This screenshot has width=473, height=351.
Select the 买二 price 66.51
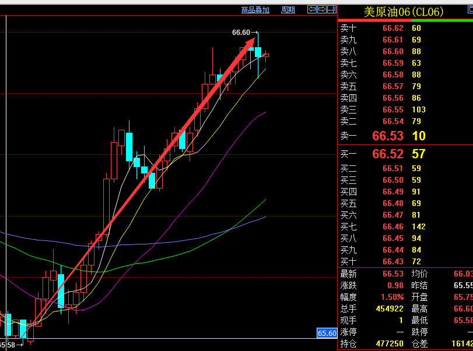(x=393, y=169)
